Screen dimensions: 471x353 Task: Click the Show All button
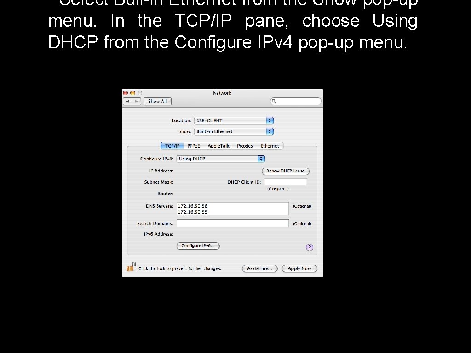[x=157, y=102]
